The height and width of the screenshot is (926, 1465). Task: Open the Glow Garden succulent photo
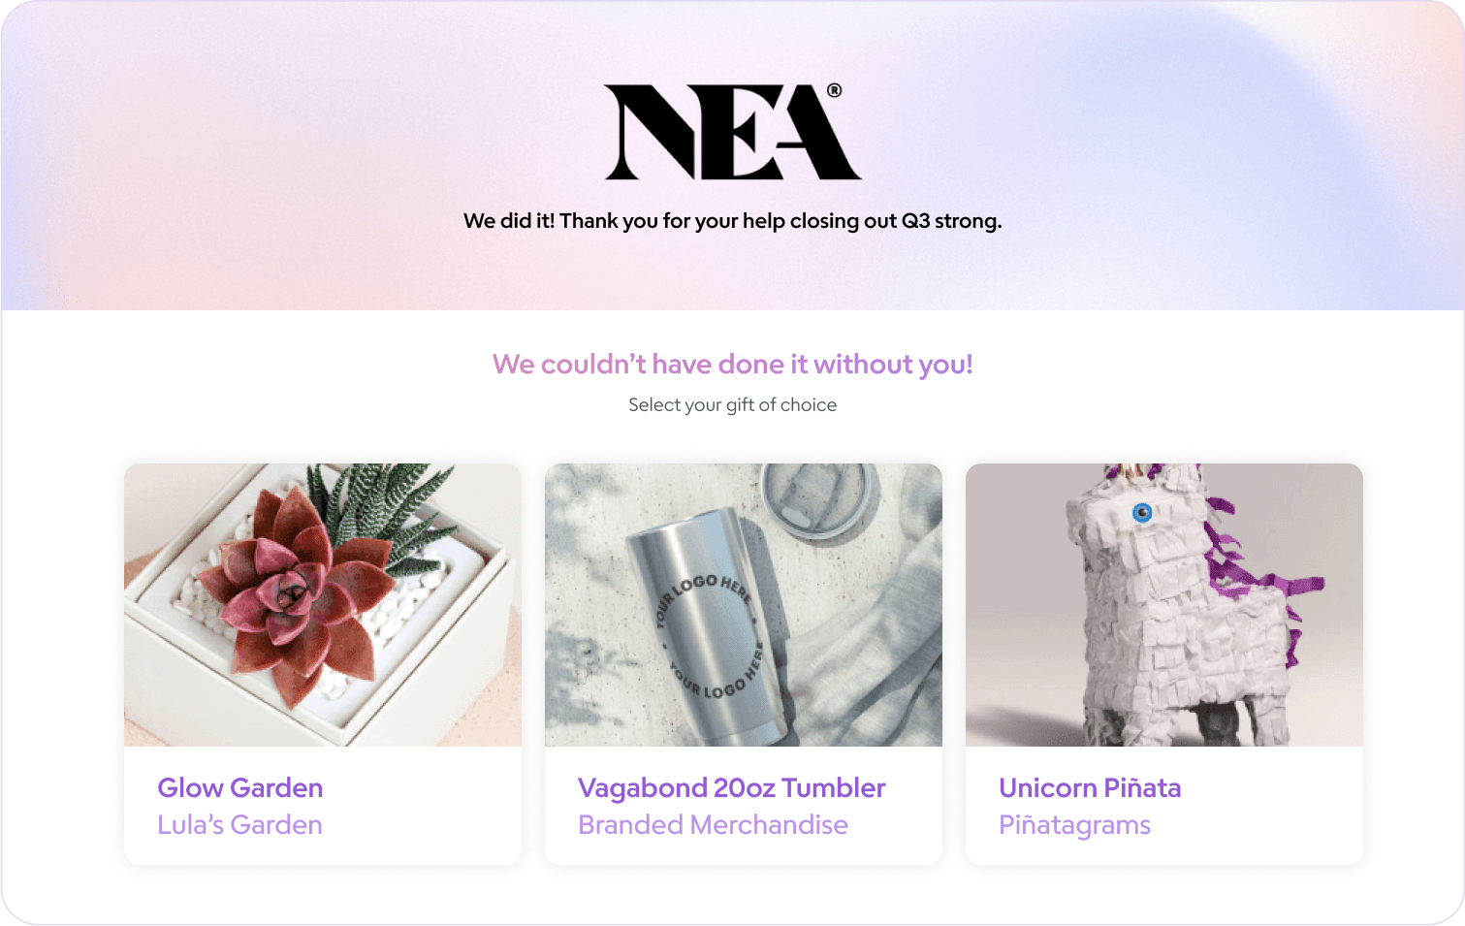coord(323,605)
